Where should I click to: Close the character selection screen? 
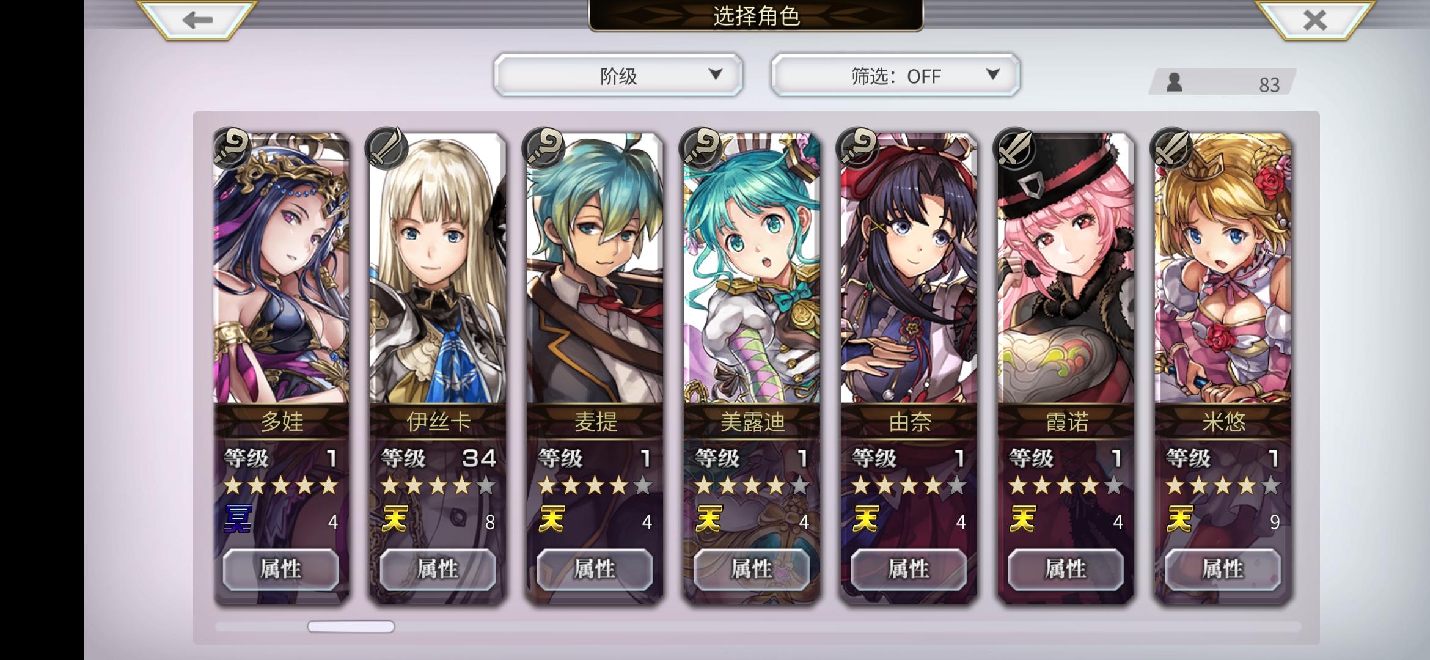(x=1314, y=20)
